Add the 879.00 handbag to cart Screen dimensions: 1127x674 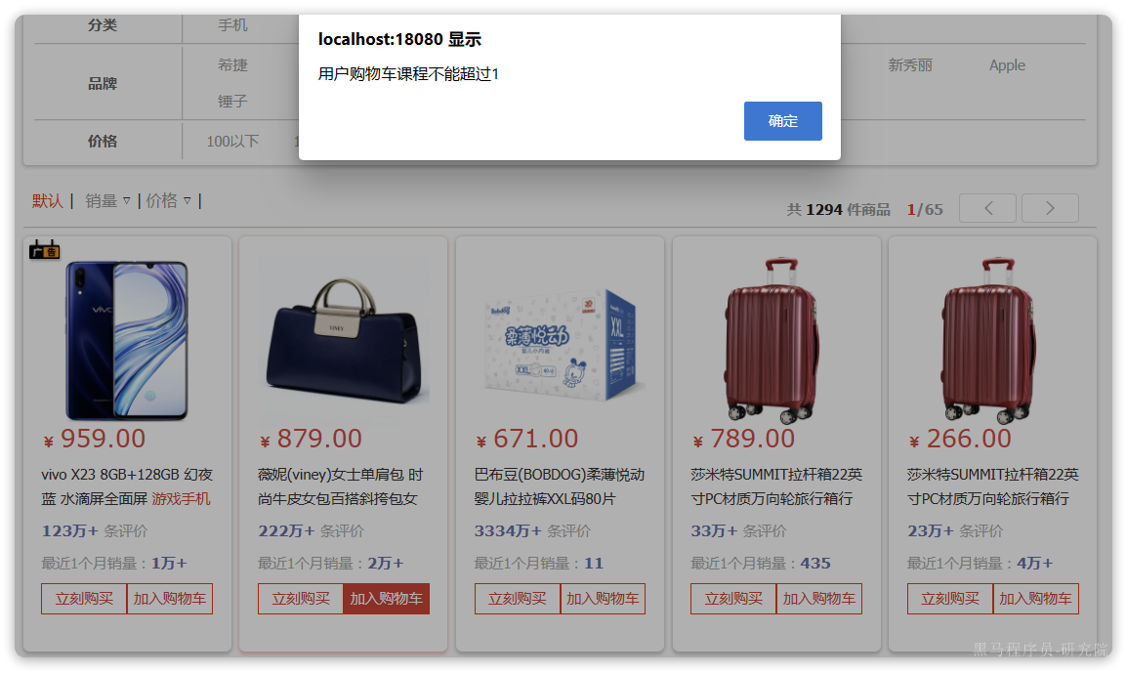[x=387, y=599]
